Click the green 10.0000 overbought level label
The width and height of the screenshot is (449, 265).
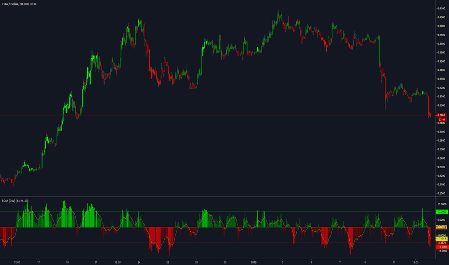coord(441,212)
